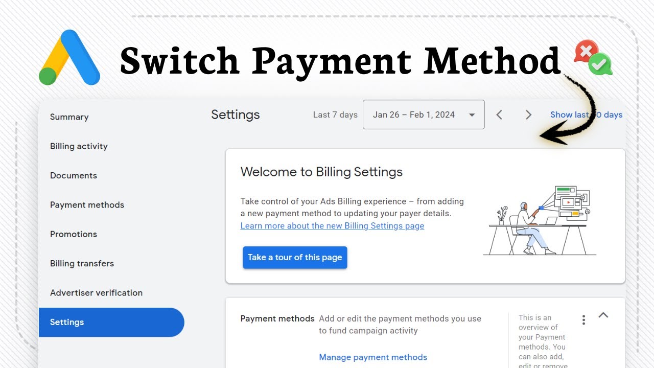Click the desk illustration in welcome card
The image size is (654, 368).
coord(540,220)
